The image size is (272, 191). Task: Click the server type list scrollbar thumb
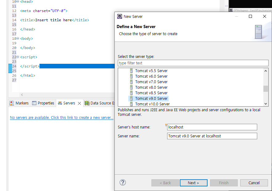tap(266, 88)
